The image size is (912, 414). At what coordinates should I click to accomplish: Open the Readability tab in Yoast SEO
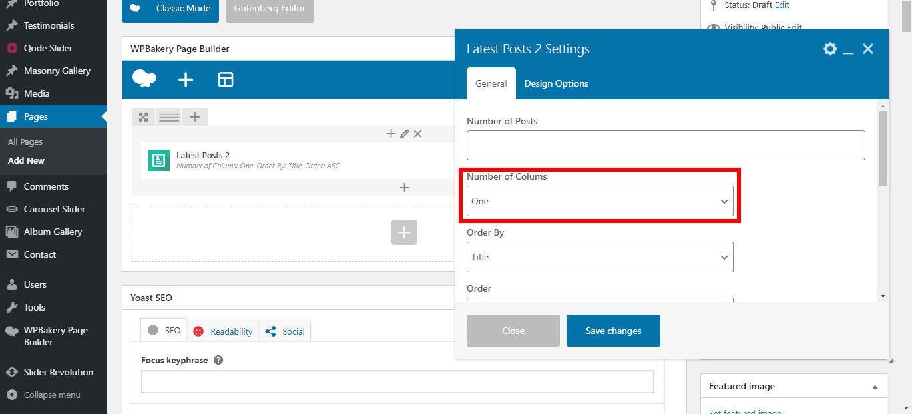(223, 331)
